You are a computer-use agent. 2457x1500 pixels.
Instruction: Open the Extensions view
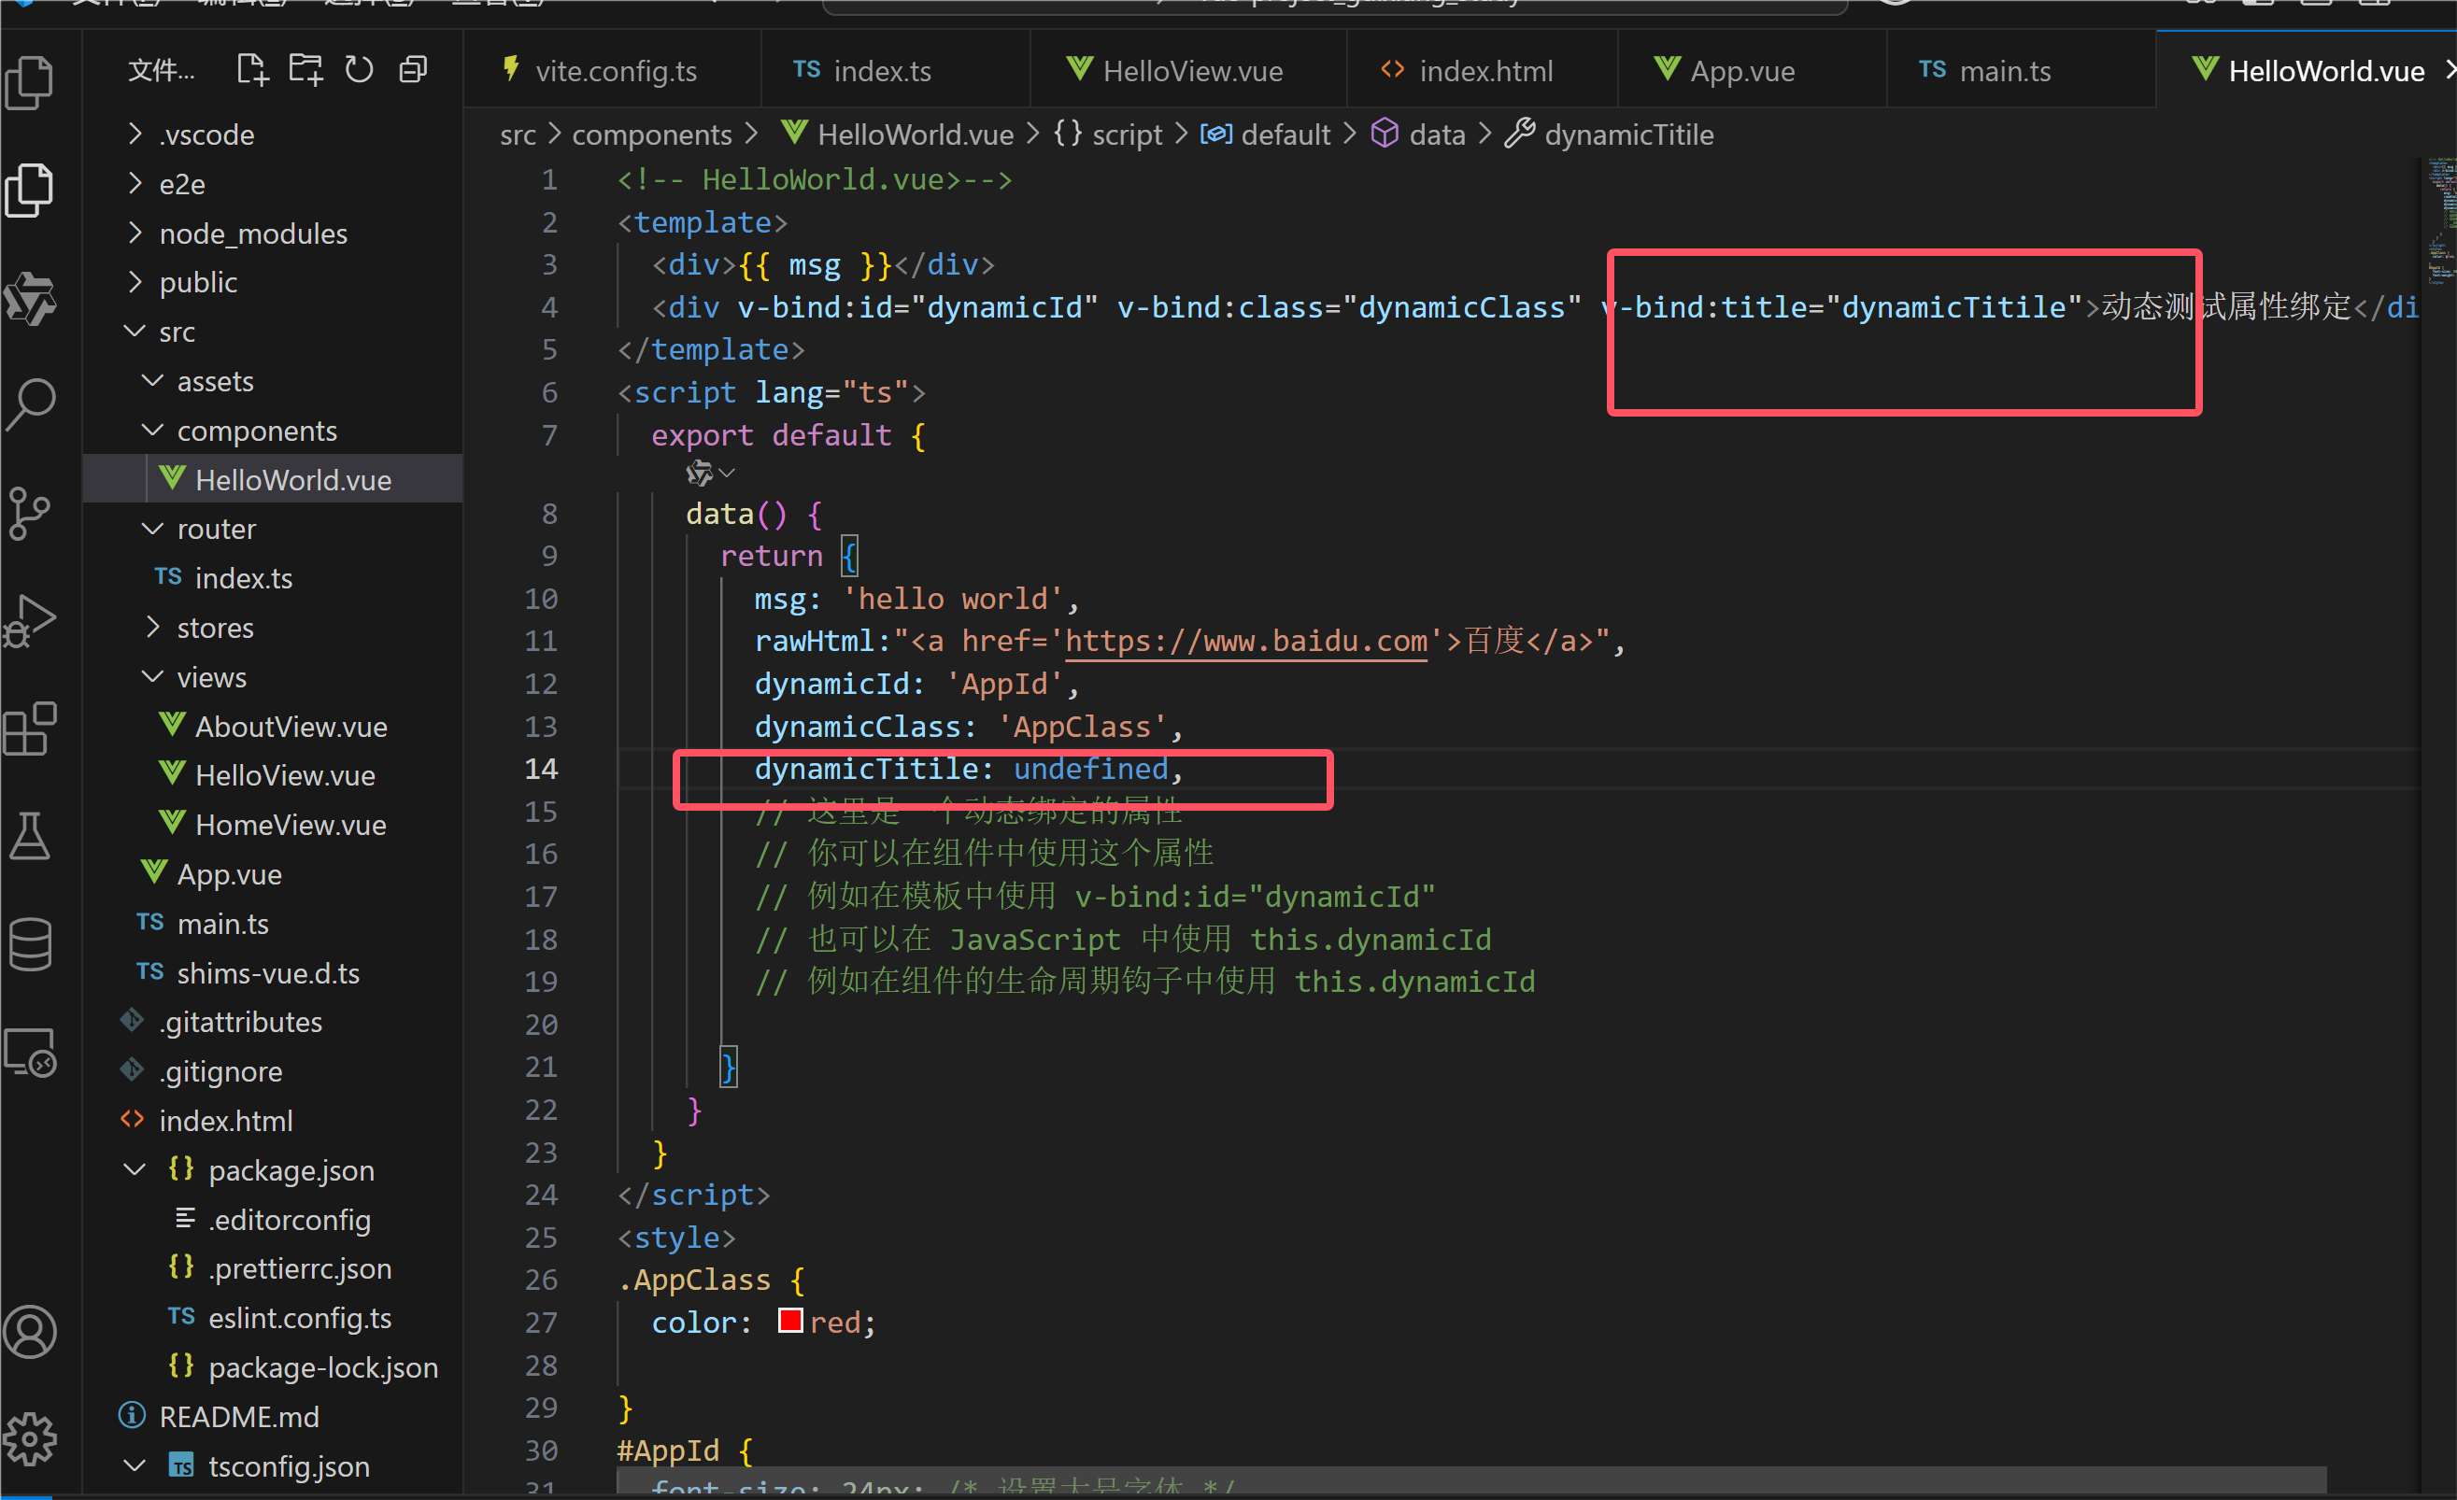click(30, 729)
